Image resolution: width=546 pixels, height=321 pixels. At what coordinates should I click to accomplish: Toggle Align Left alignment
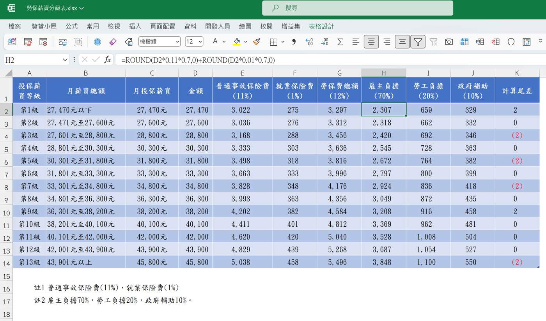pyautogui.click(x=356, y=42)
